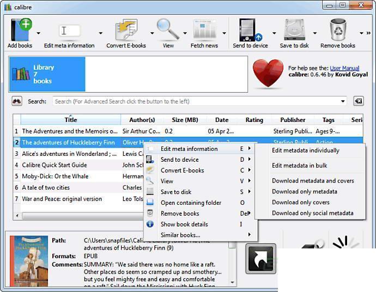376x292 pixels.
Task: Sort by the Tags column header
Action: pyautogui.click(x=328, y=120)
